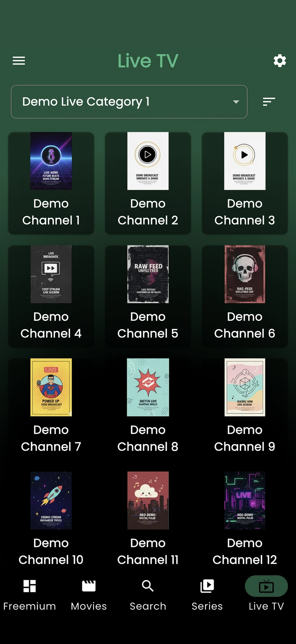
Task: Open the sort options icon
Action: coord(269,102)
